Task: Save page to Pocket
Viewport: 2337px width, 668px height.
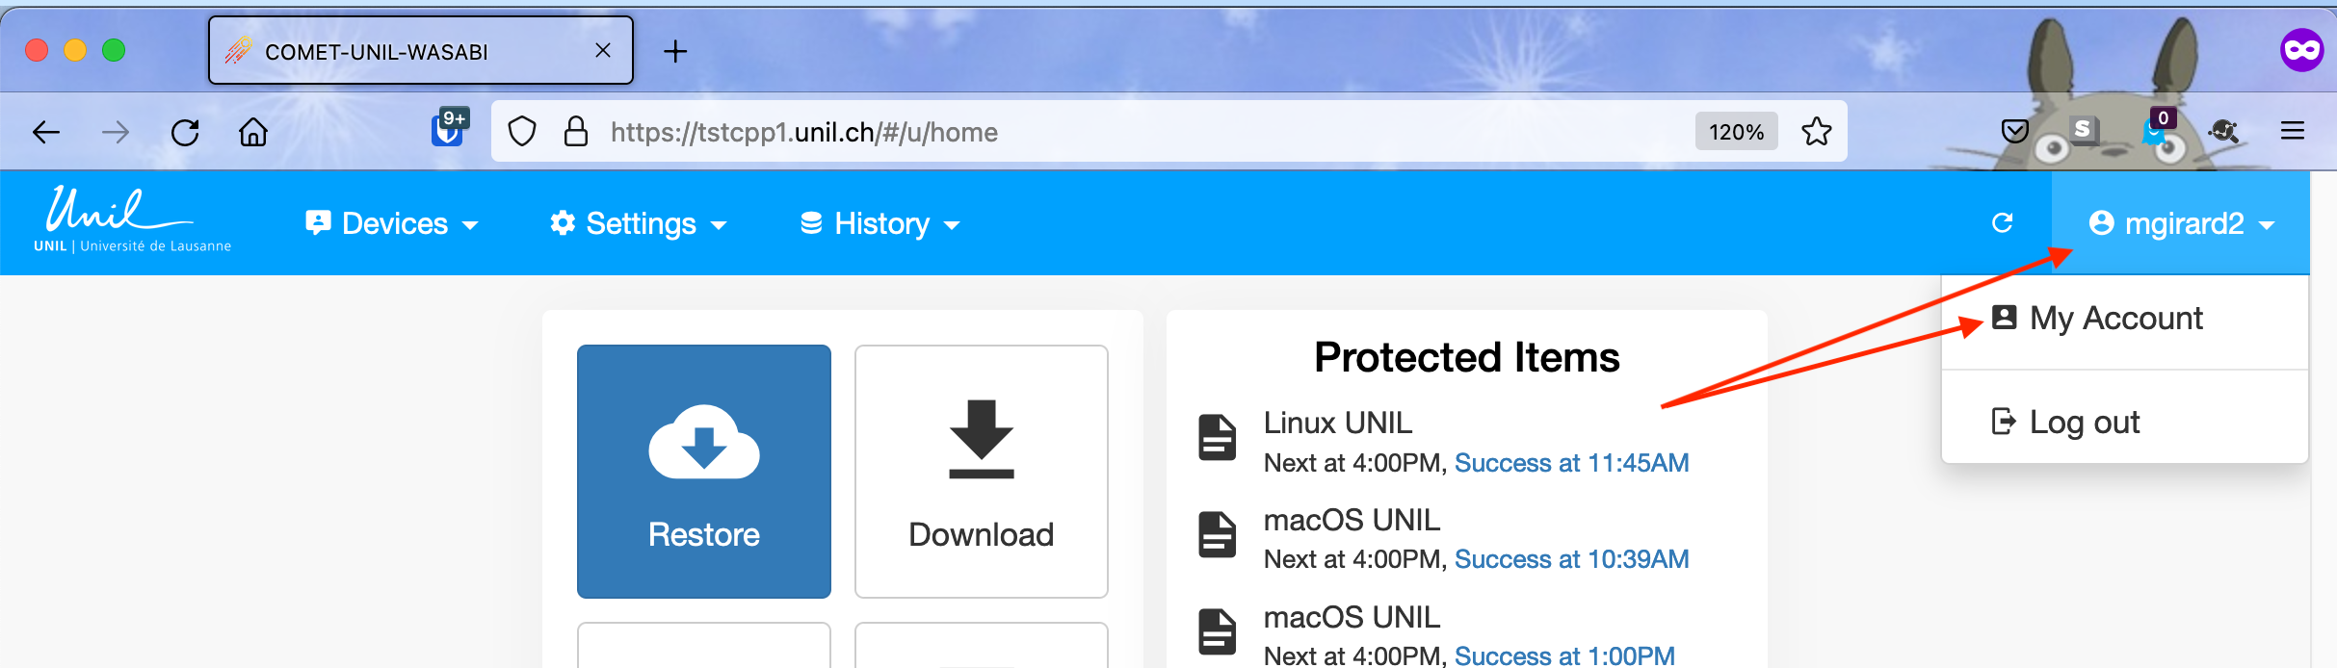Action: click(2014, 132)
